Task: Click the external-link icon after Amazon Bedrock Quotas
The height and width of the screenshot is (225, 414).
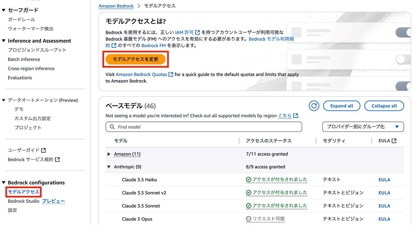Action: point(171,74)
